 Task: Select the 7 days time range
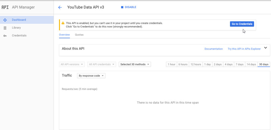tap(239, 64)
